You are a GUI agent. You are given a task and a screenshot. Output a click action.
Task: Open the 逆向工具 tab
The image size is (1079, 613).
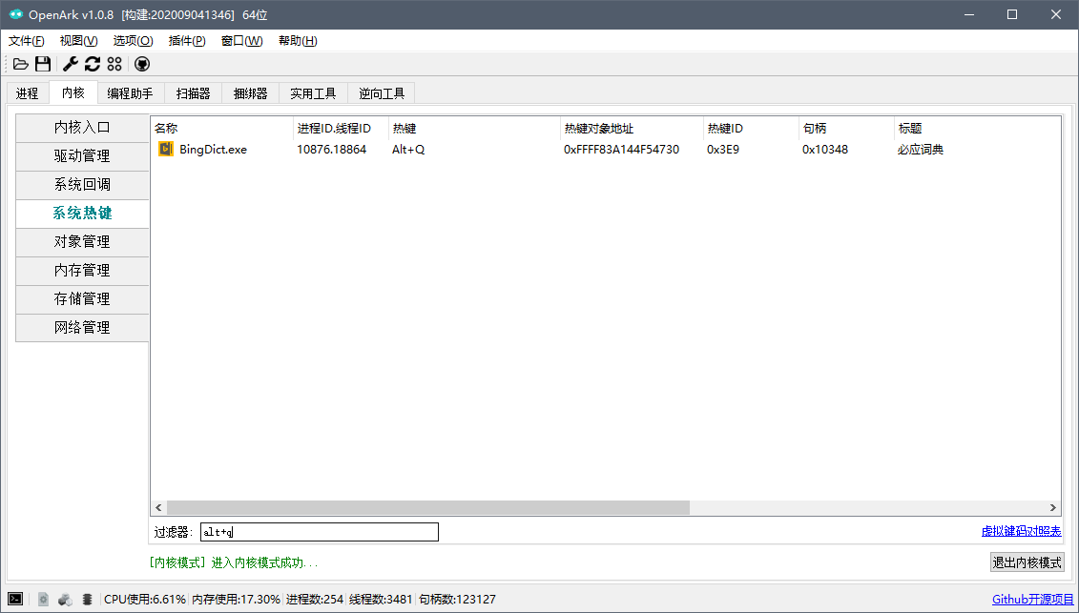[x=382, y=92]
